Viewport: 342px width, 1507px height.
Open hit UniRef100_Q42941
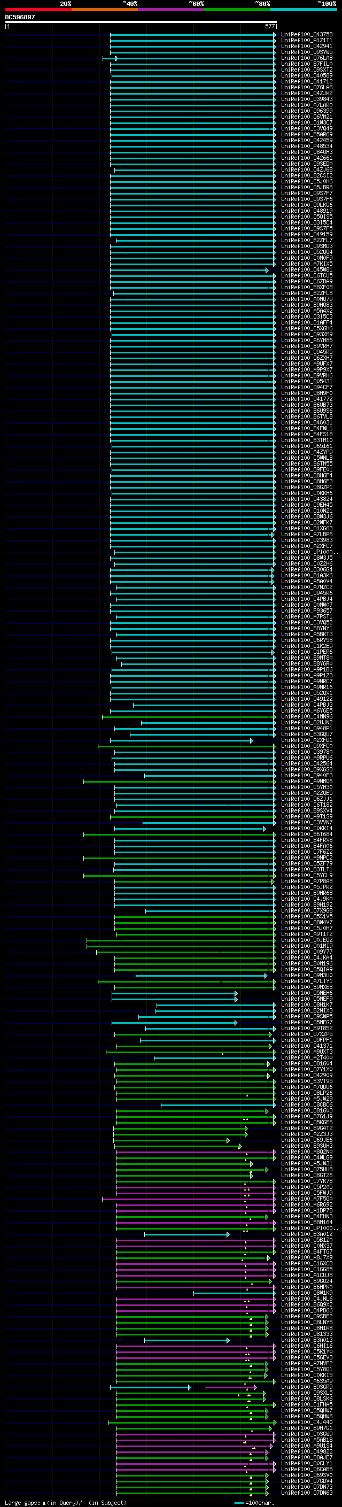point(307,46)
